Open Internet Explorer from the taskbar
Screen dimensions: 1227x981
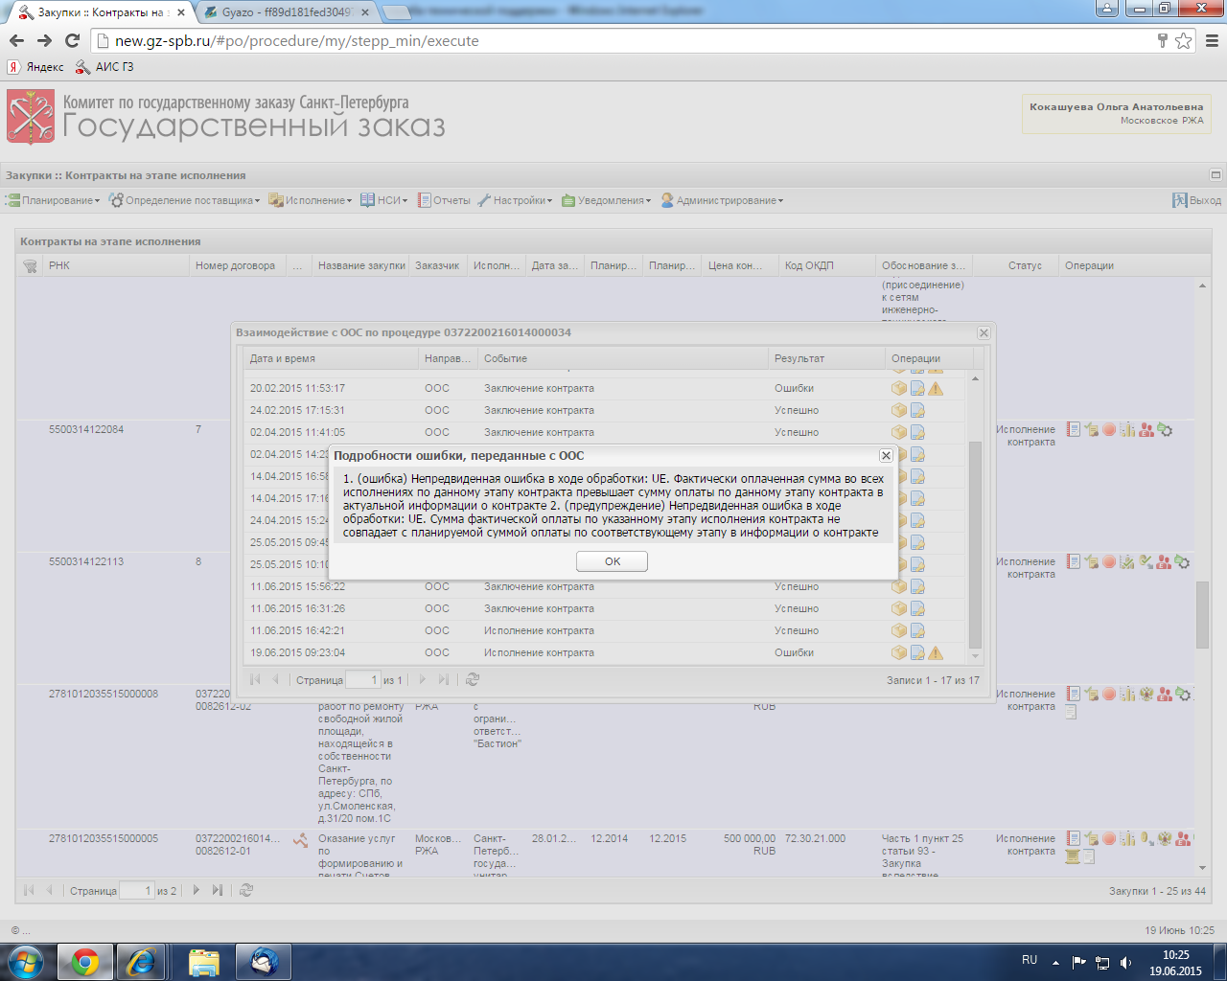tap(141, 961)
